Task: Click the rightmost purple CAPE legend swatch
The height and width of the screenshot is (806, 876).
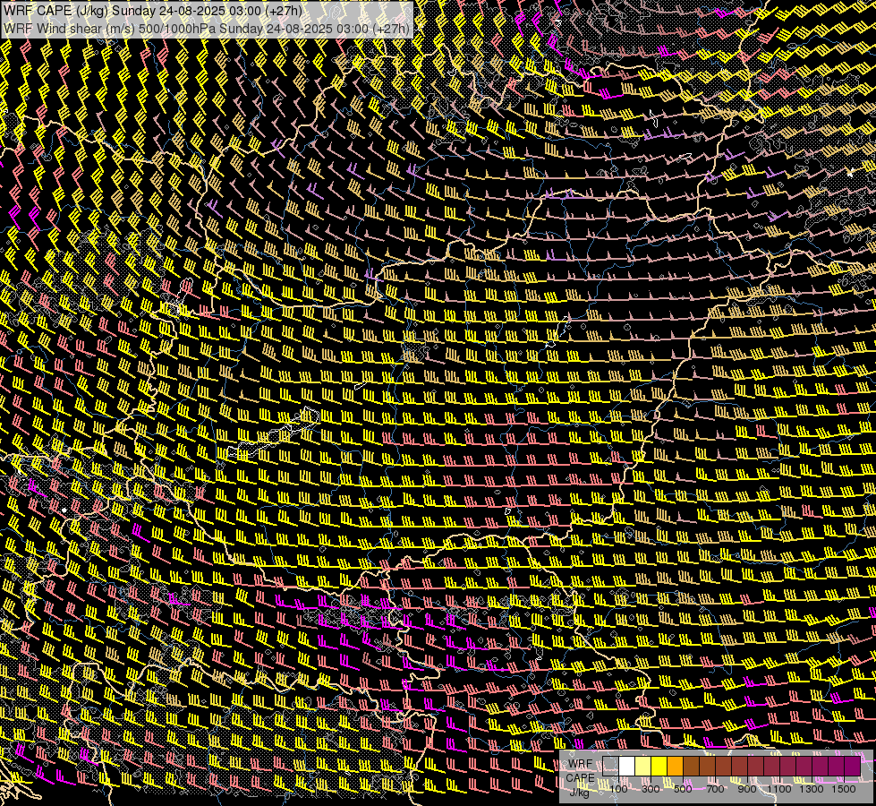Action: click(852, 767)
